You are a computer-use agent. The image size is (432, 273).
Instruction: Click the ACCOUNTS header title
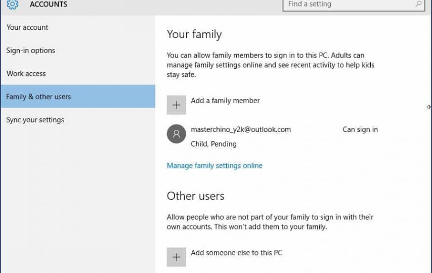click(x=49, y=5)
